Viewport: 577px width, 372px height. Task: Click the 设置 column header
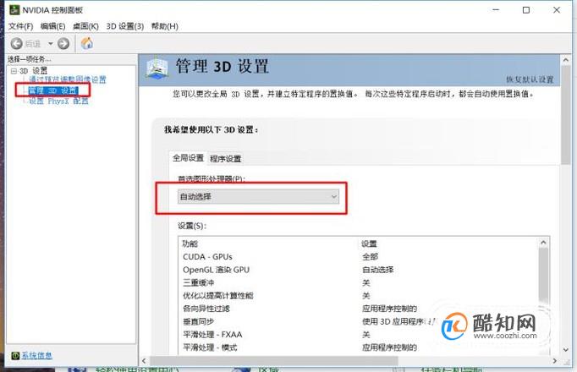pos(369,243)
